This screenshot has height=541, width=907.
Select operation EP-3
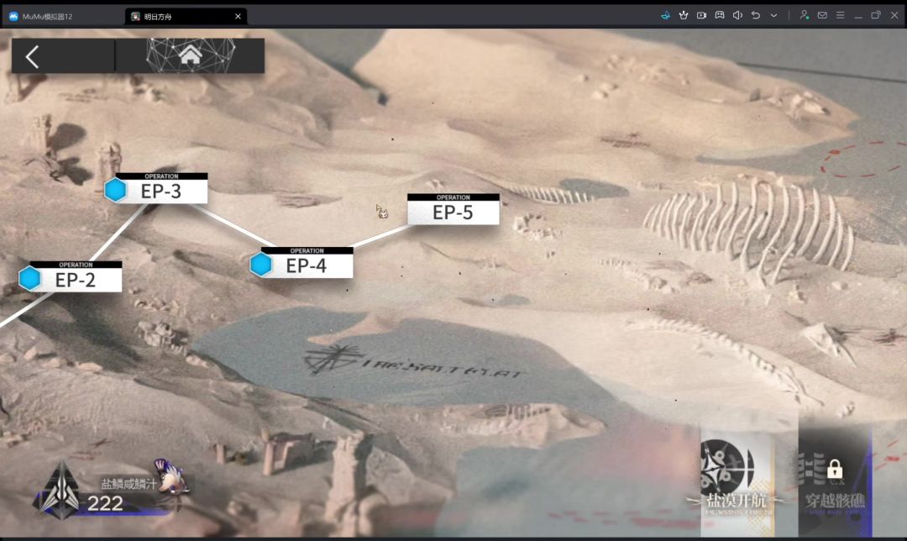tap(156, 188)
